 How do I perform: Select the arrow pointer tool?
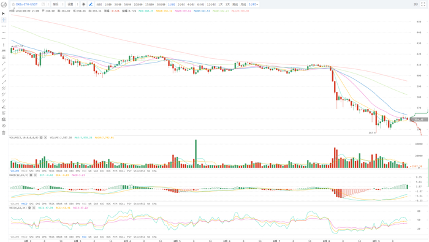point(4,13)
